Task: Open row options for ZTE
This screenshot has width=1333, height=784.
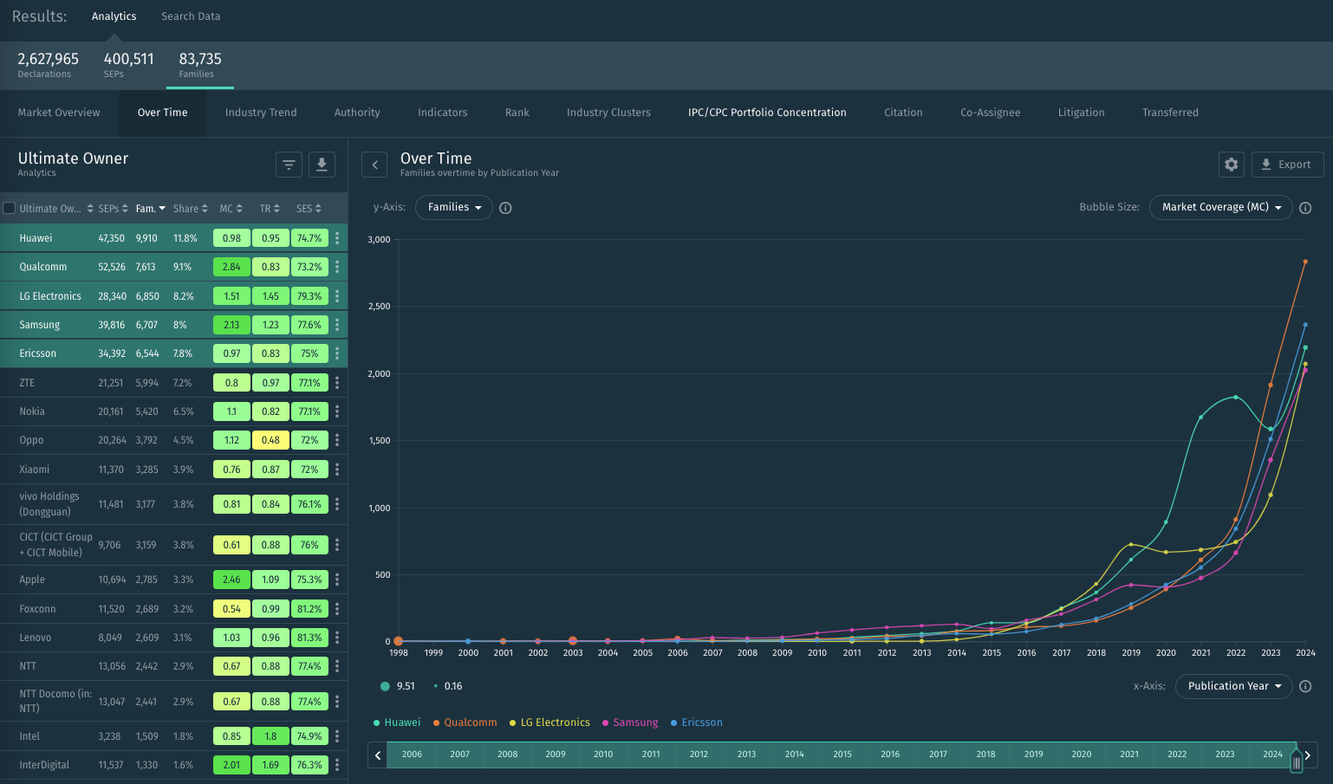Action: [x=337, y=383]
